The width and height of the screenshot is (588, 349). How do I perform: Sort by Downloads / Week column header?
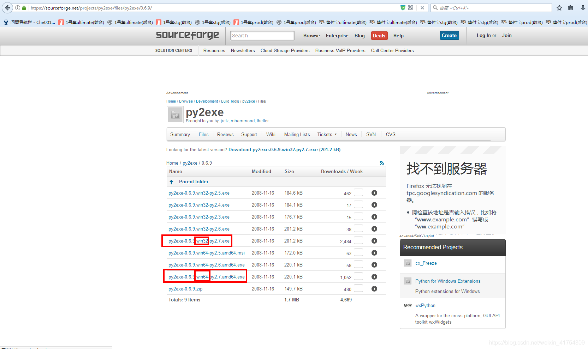click(341, 171)
